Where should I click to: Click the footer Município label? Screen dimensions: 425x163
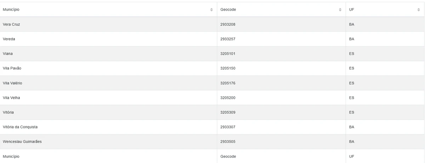[x=11, y=156]
